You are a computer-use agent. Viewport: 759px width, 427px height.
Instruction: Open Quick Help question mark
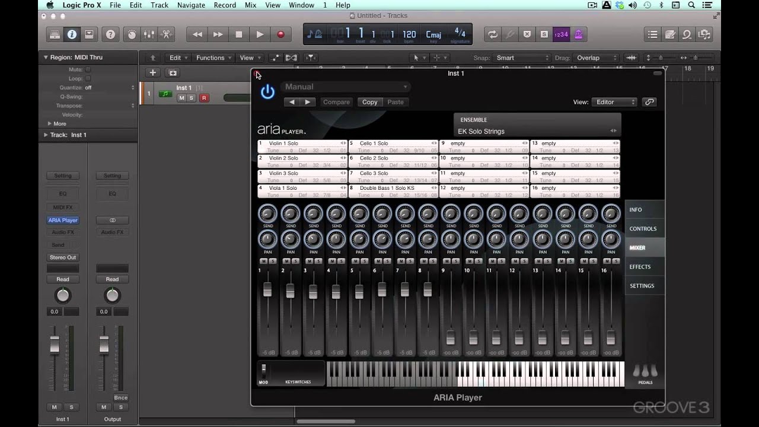click(x=110, y=34)
